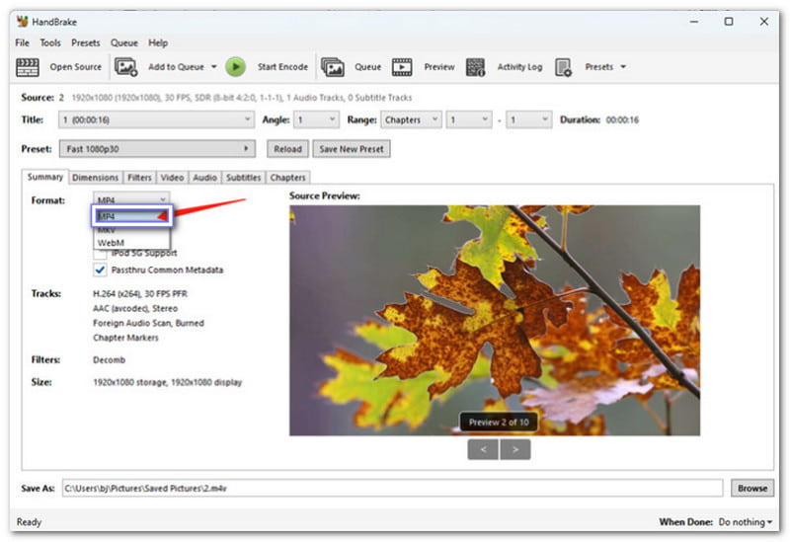Open the Fast 1080p30 preset selector
The image size is (790, 542).
click(x=157, y=149)
